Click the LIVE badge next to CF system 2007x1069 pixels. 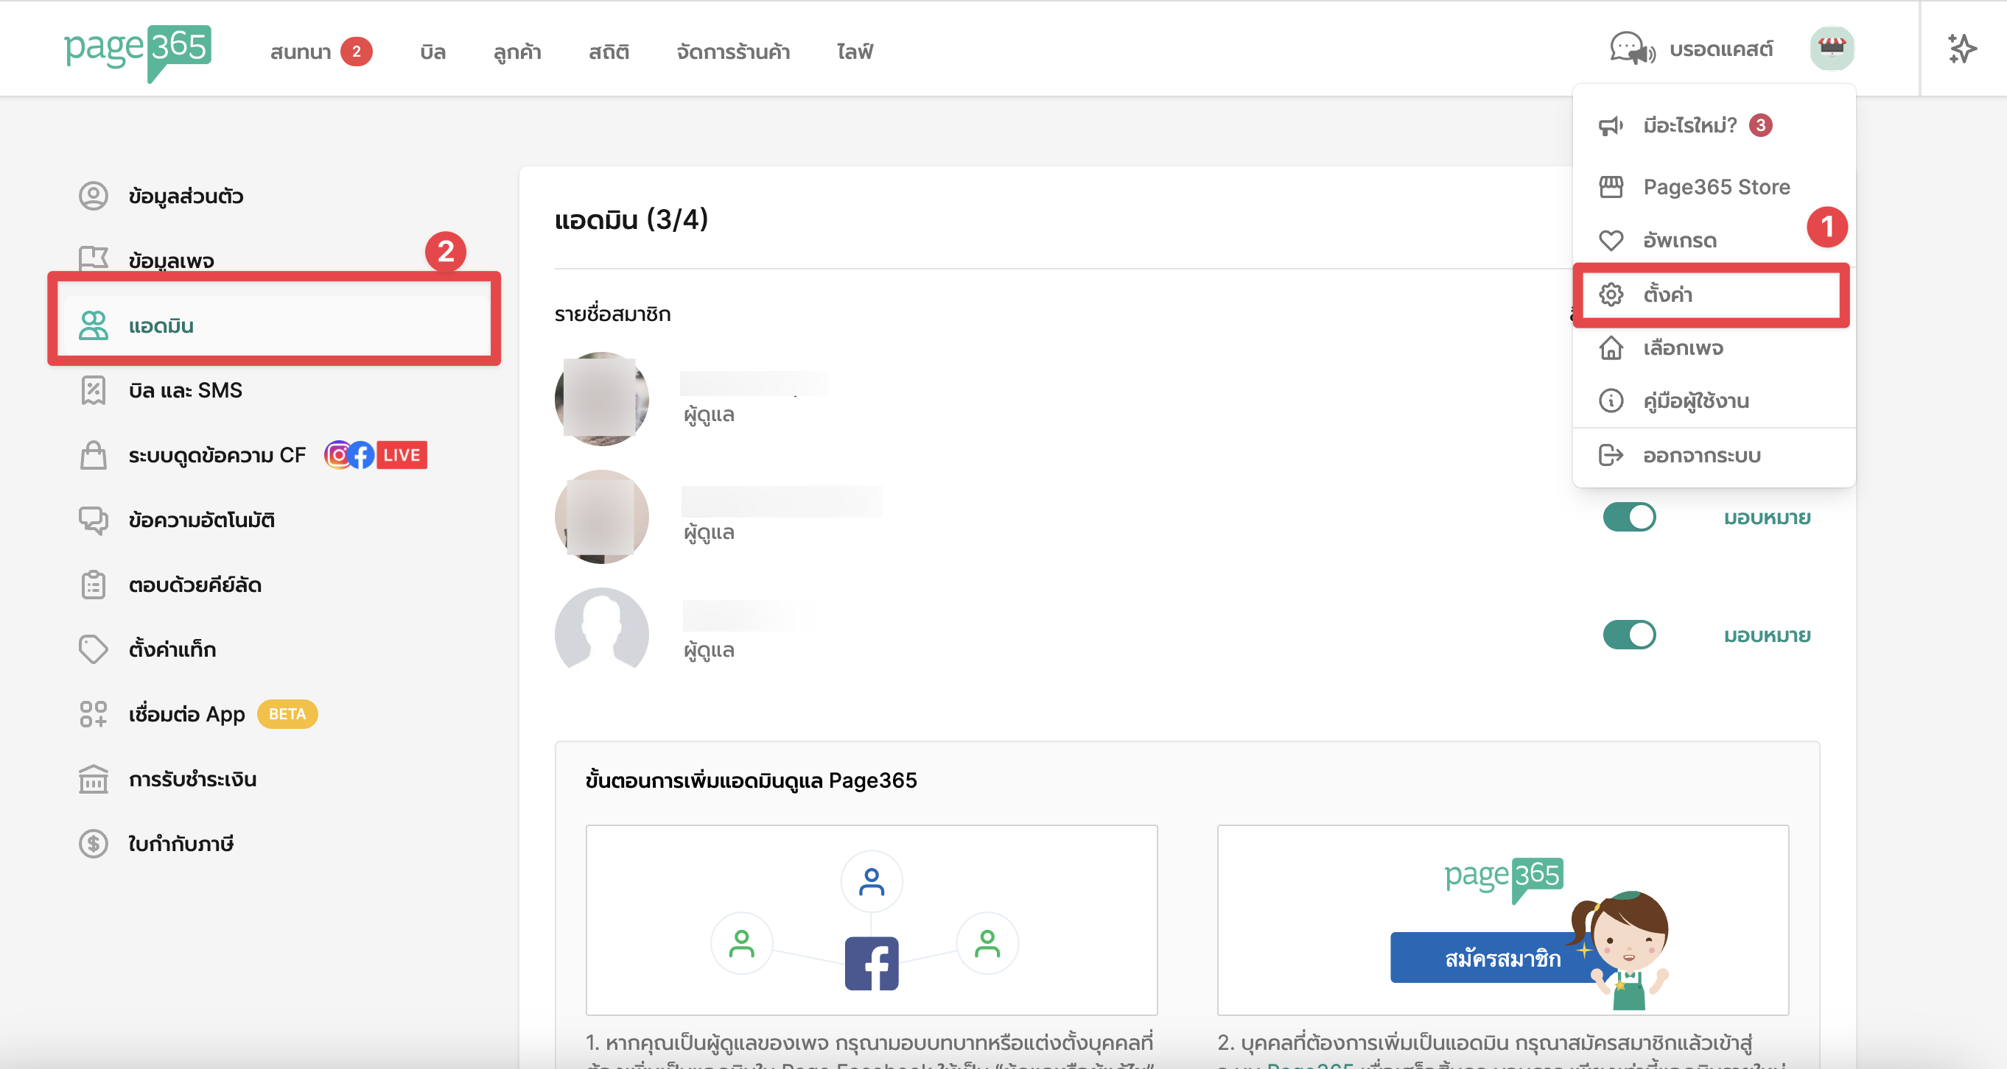[x=402, y=455]
